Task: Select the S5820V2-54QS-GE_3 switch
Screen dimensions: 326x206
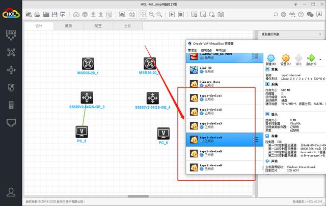Action: point(87,98)
